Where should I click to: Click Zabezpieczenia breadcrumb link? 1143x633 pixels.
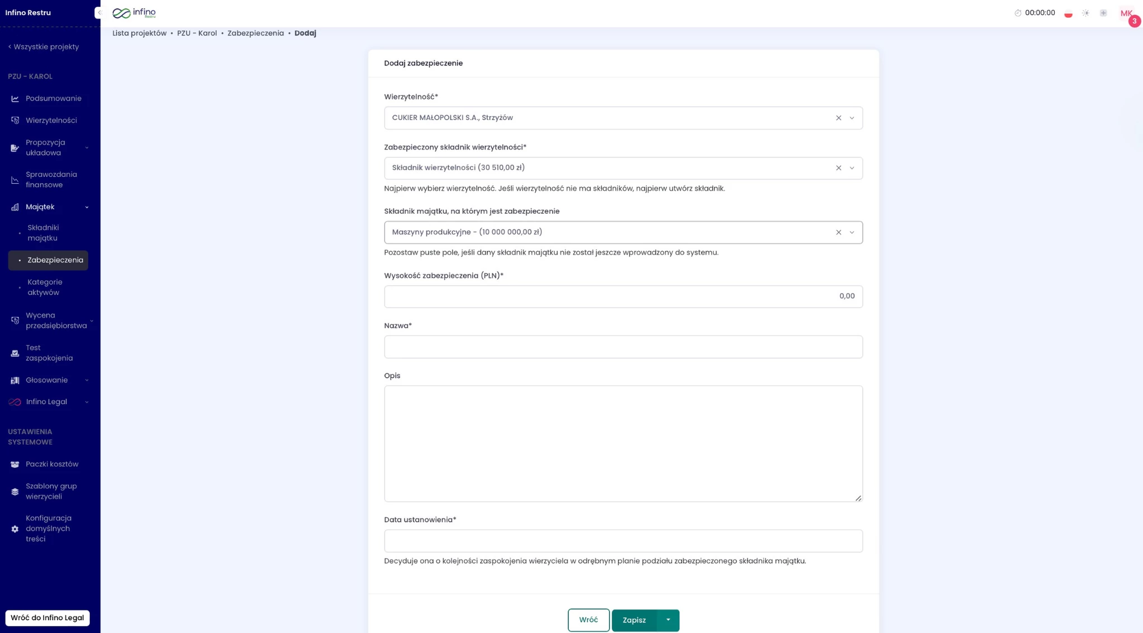click(x=255, y=33)
